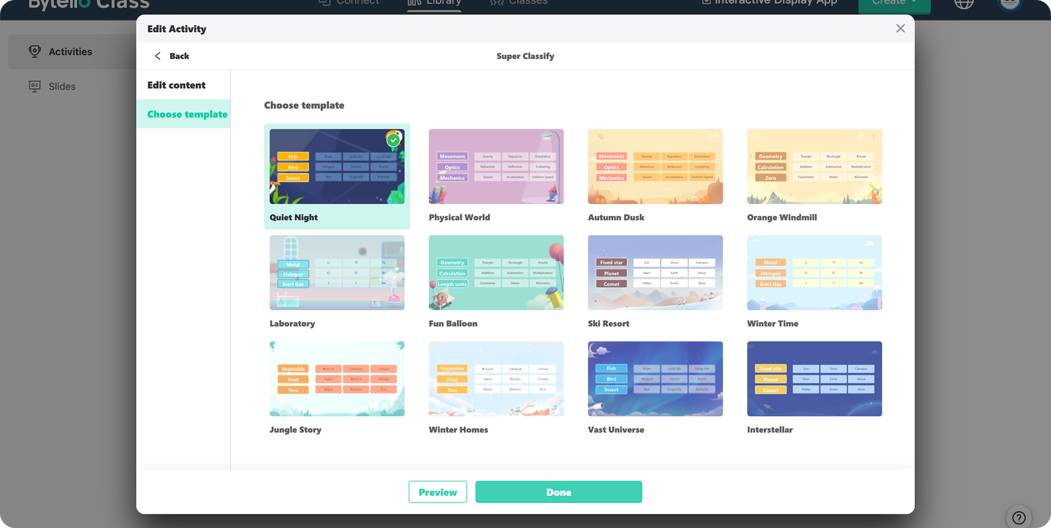The width and height of the screenshot is (1051, 528).
Task: Click the globe language icon
Action: [x=964, y=3]
